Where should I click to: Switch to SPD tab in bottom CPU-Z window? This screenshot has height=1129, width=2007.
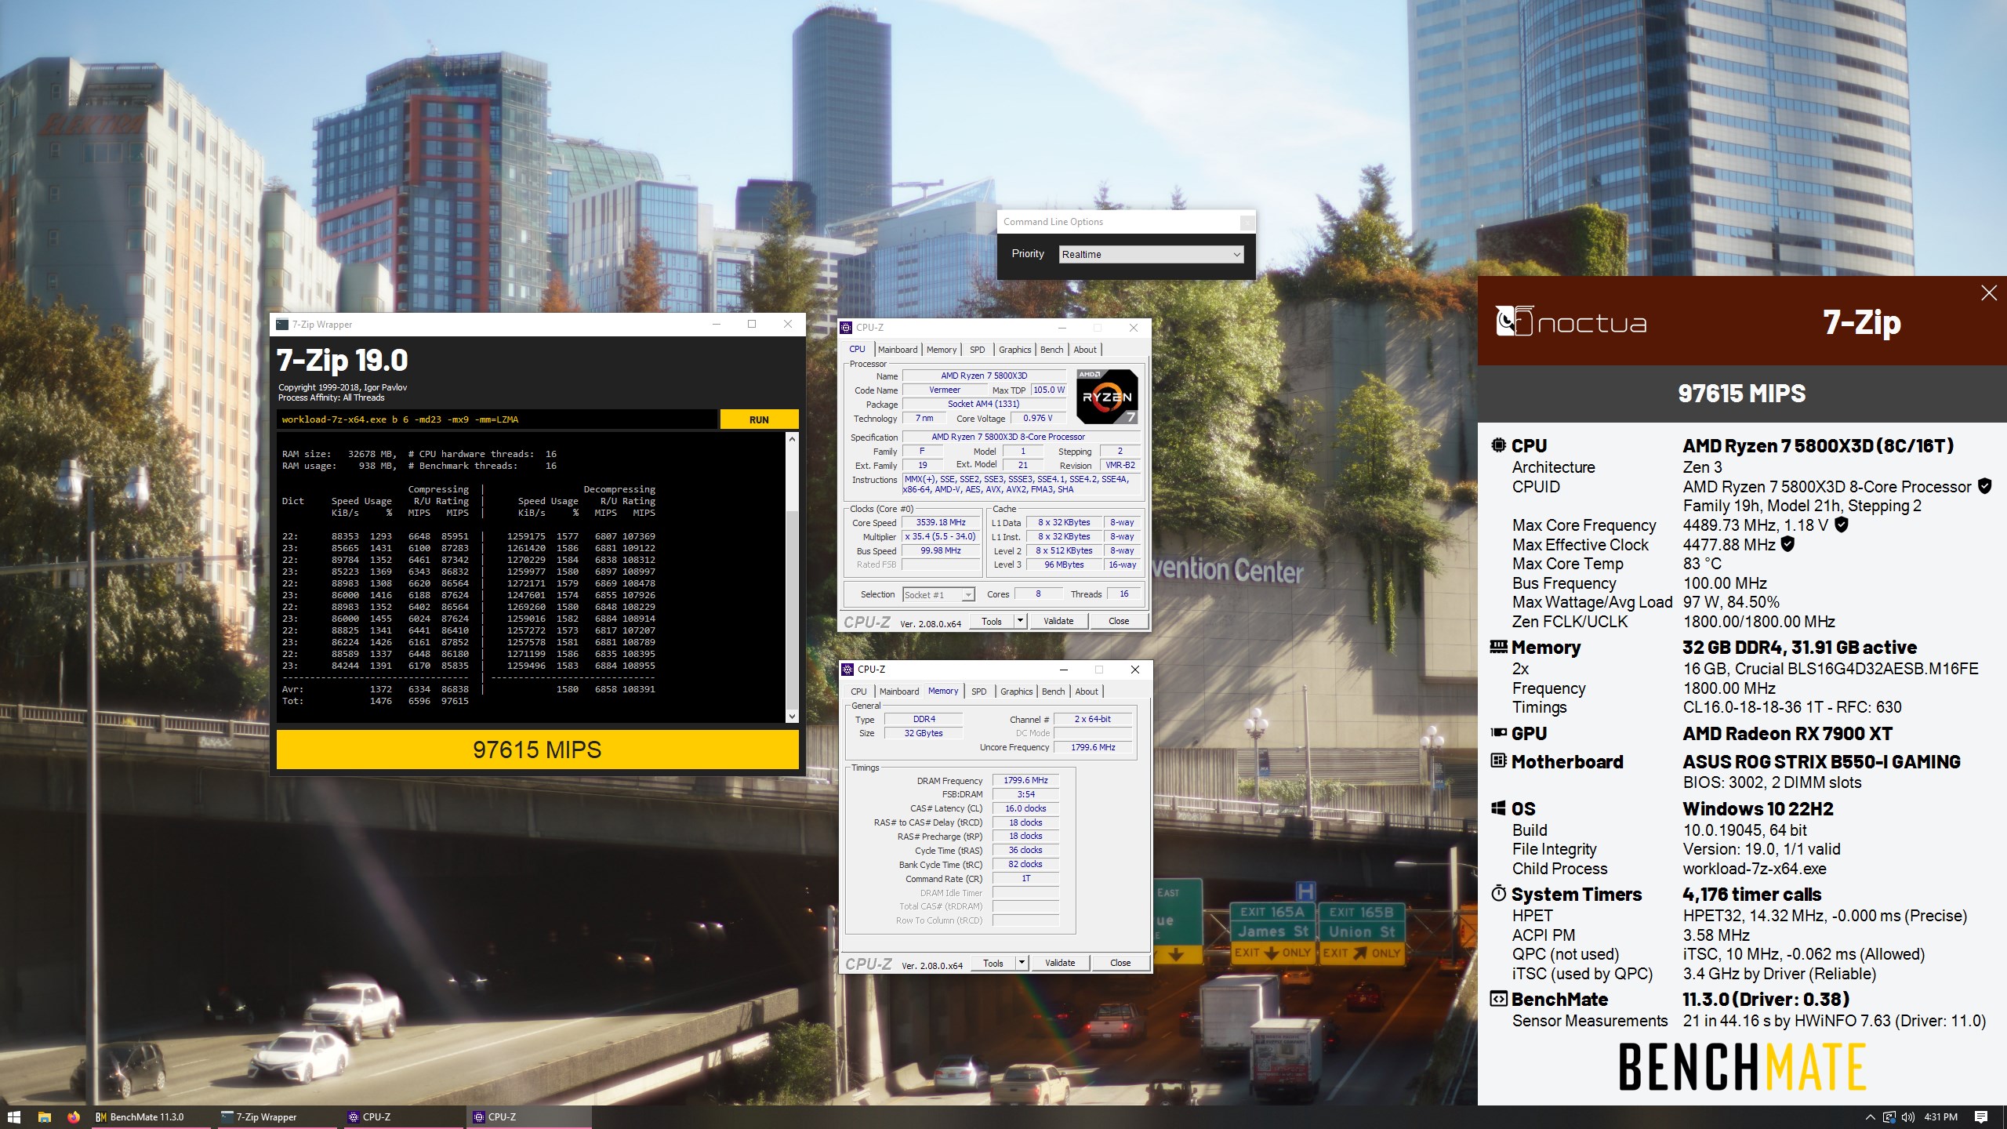point(978,692)
